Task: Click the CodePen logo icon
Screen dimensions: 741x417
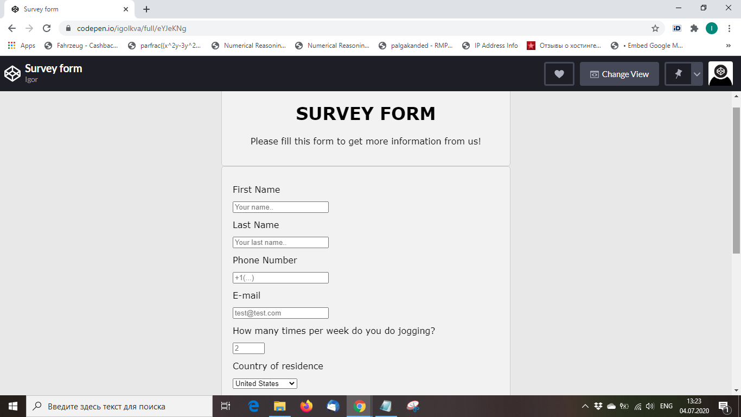Action: (12, 73)
